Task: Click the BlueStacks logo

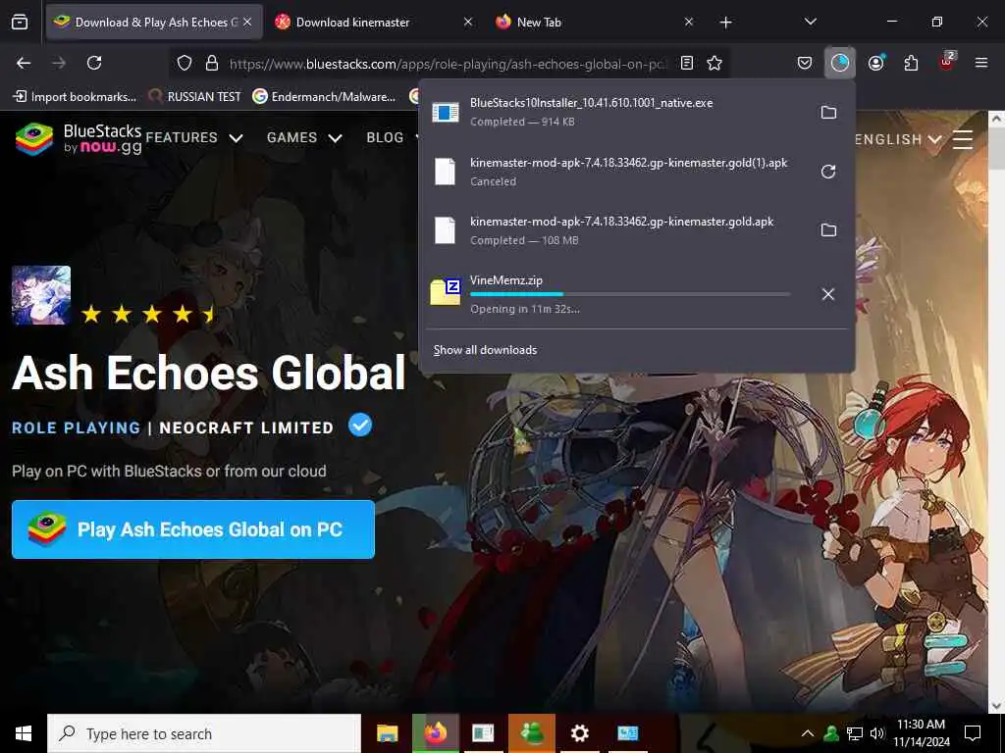Action: 79,138
